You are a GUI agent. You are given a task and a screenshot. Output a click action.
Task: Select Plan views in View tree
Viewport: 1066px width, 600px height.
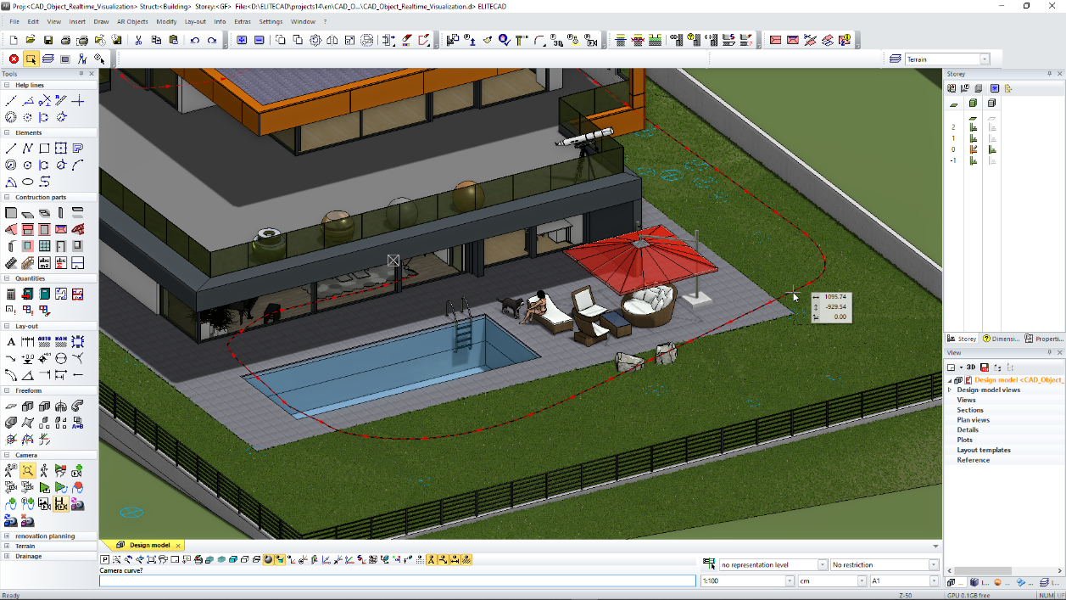(973, 420)
